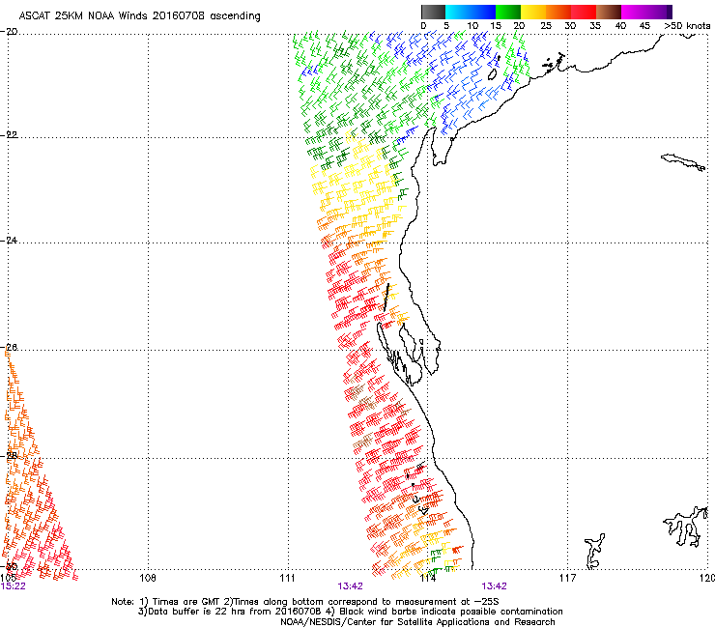
Task: Pick the gray 0-5 knots legend color
Action: coord(433,12)
